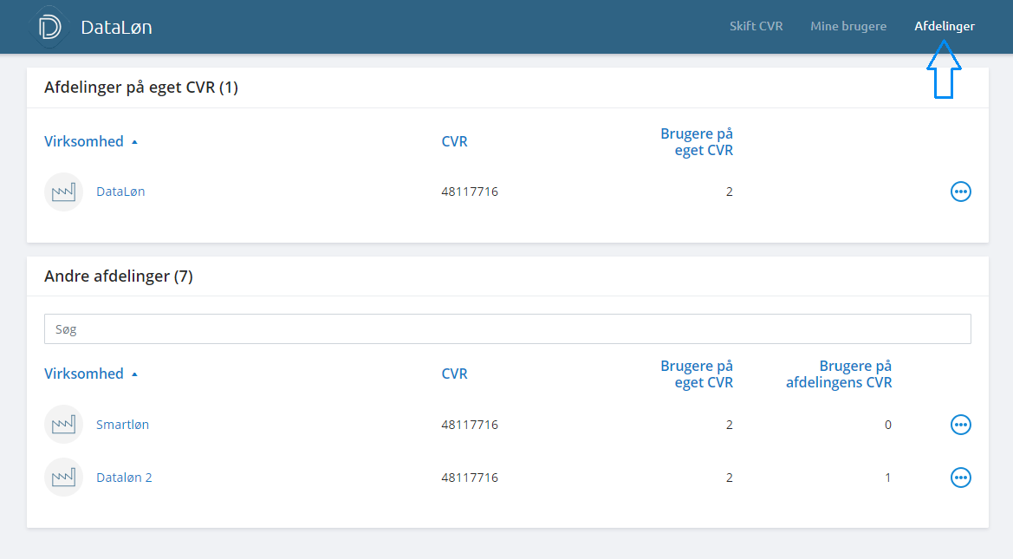Click the factory icon beside DataLøn
1013x559 pixels.
tap(63, 192)
